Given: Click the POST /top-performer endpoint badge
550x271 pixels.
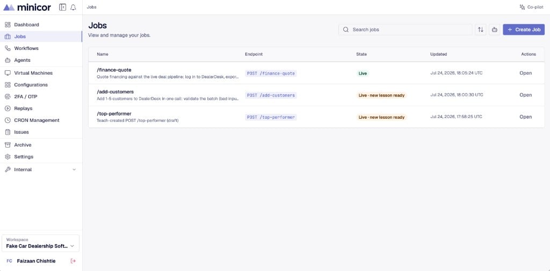Looking at the screenshot, I should point(271,117).
